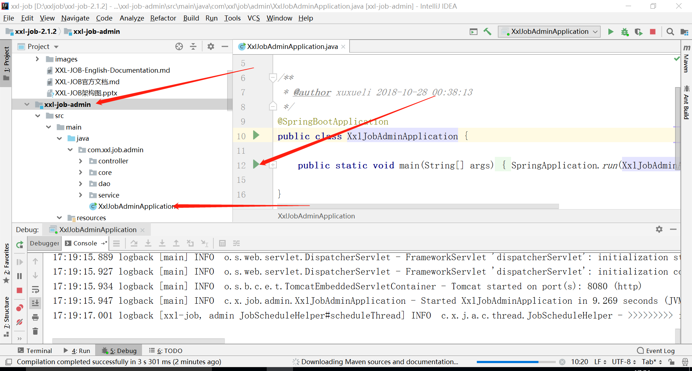Click the editor horizontal scrollbar
This screenshot has height=371, width=692.
tap(418, 206)
